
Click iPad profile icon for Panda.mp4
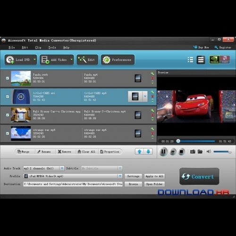click(x=138, y=78)
